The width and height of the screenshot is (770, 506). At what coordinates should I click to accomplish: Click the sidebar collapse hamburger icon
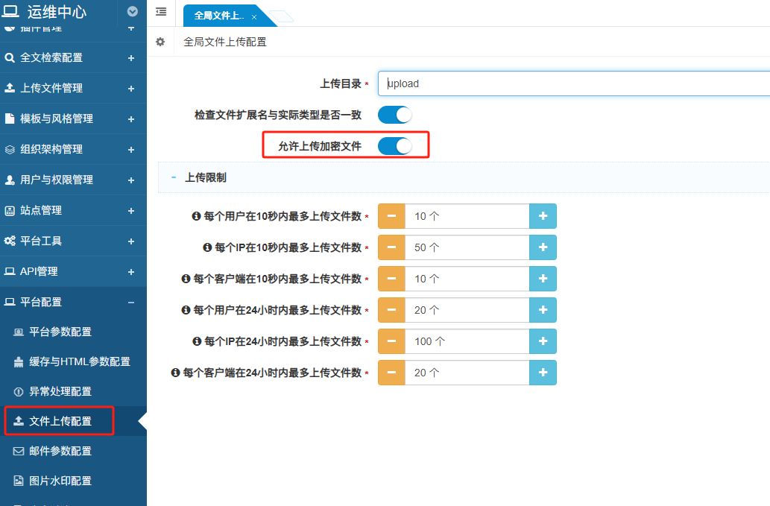click(x=161, y=12)
